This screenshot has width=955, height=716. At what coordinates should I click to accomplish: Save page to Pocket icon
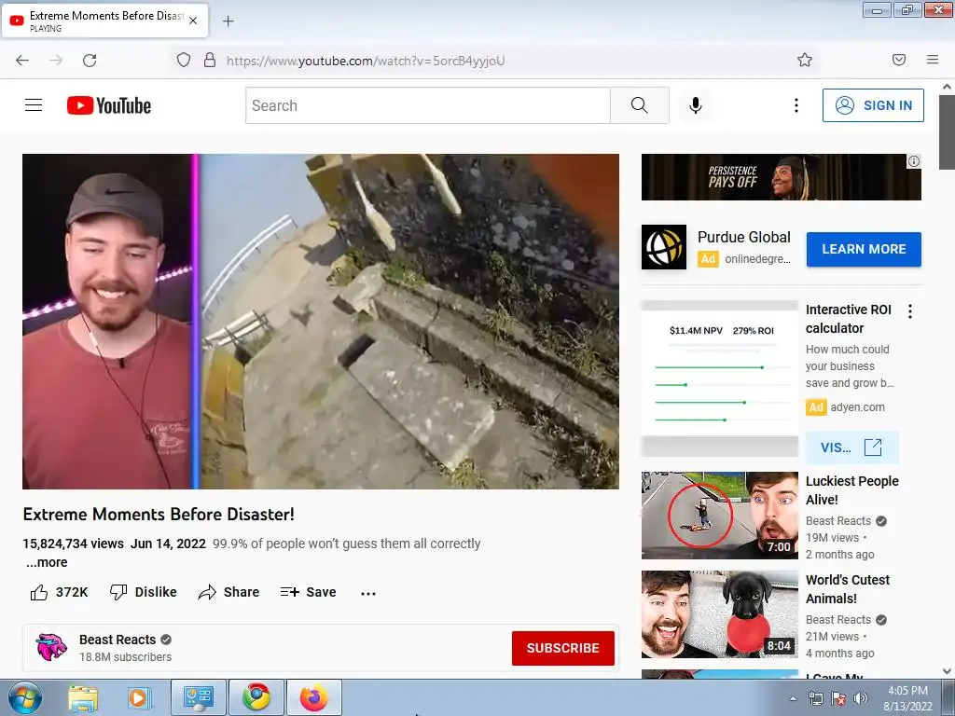(x=899, y=60)
